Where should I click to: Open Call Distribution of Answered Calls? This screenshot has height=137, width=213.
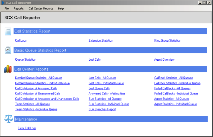click(36, 88)
